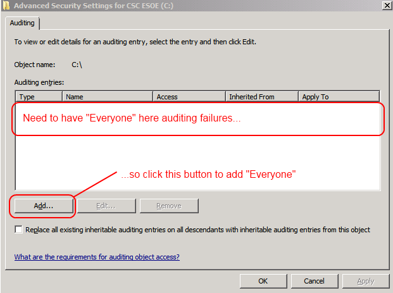Viewport: 393px width, 293px height.
Task: Close the Advanced Security Settings dialog
Action: click(387, 5)
